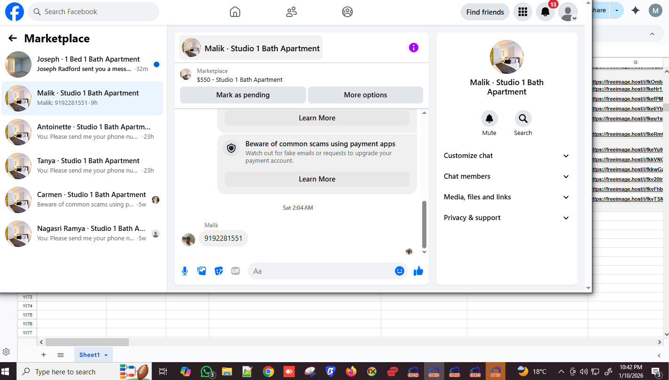Click the Sheets horizontal scrollbar thumb
669x380 pixels.
click(x=87, y=342)
